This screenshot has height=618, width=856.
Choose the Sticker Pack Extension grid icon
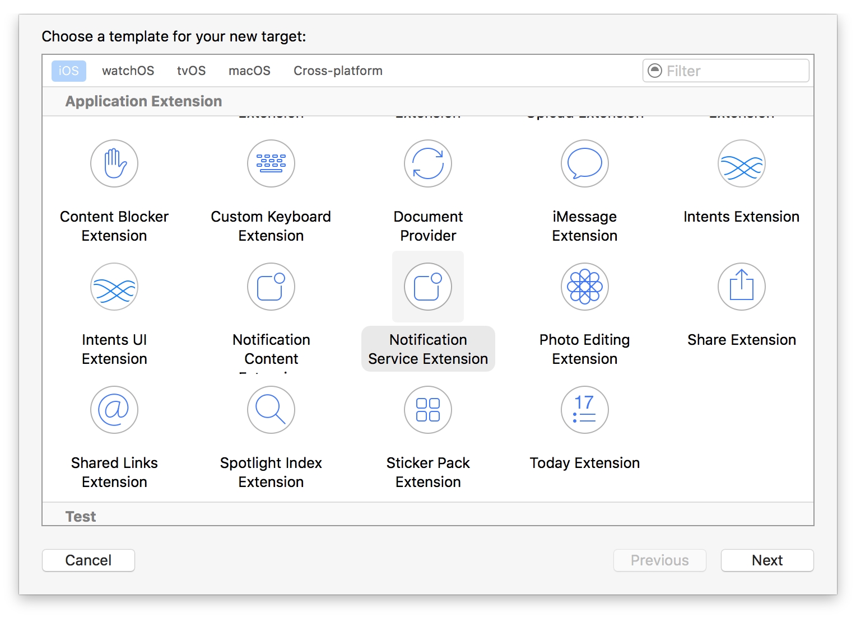coord(428,410)
